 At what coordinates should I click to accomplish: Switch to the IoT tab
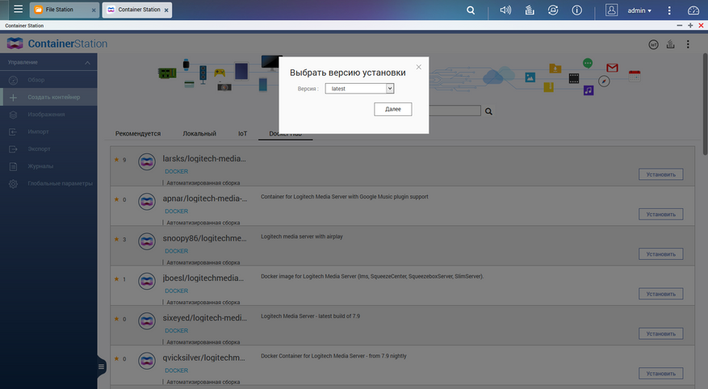tap(242, 134)
